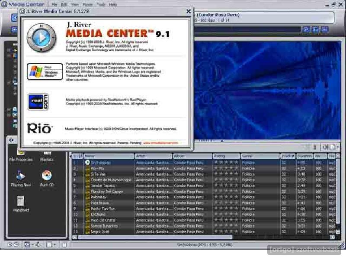
Task: Select track number 11 in the list
Action: tap(204, 220)
